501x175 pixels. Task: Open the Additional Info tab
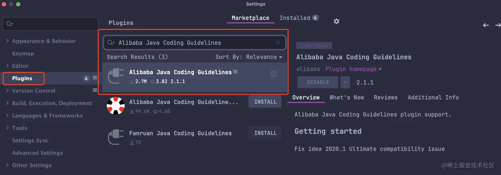[x=433, y=97]
